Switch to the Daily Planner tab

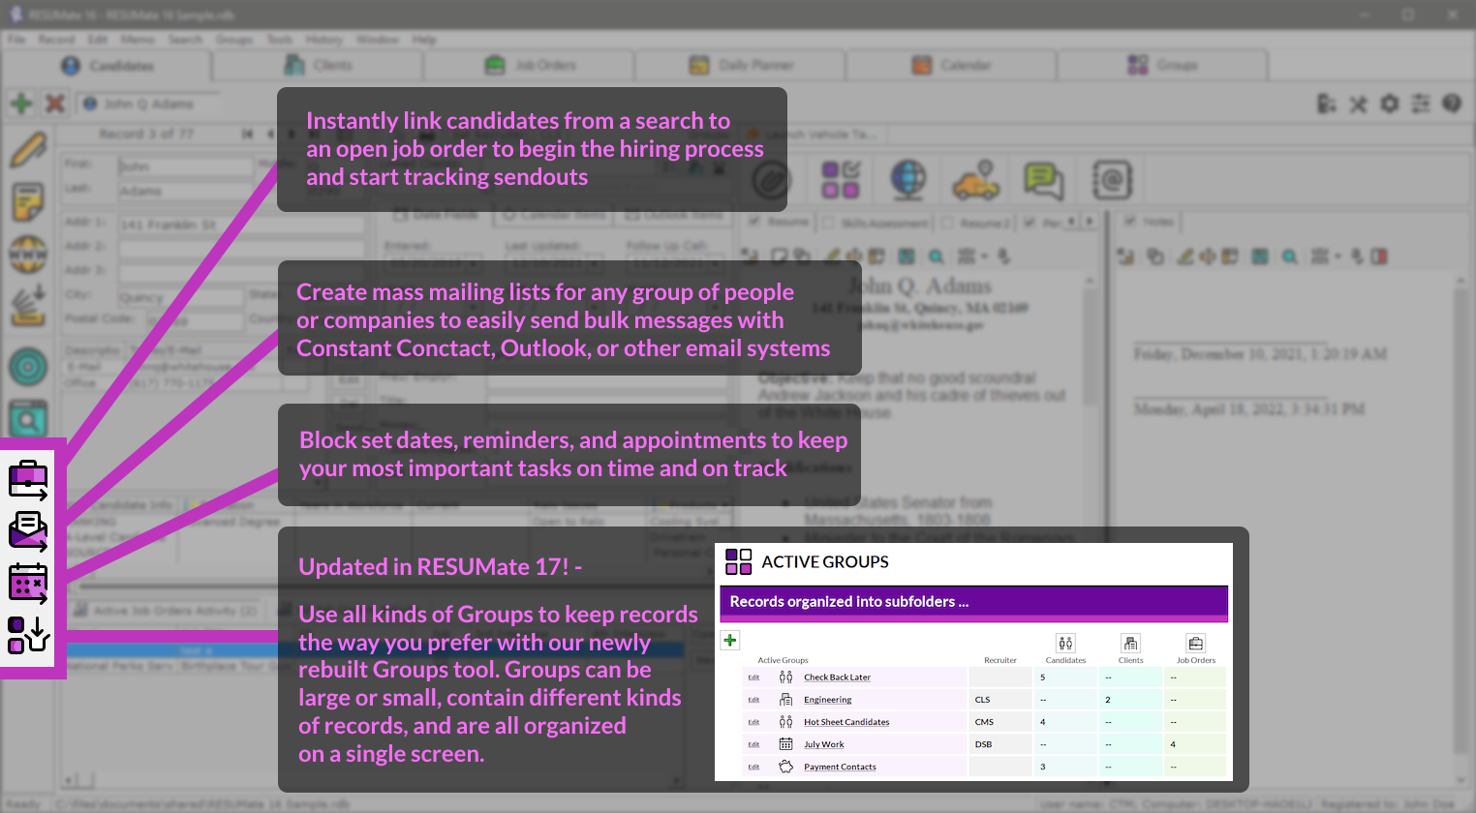(x=741, y=65)
